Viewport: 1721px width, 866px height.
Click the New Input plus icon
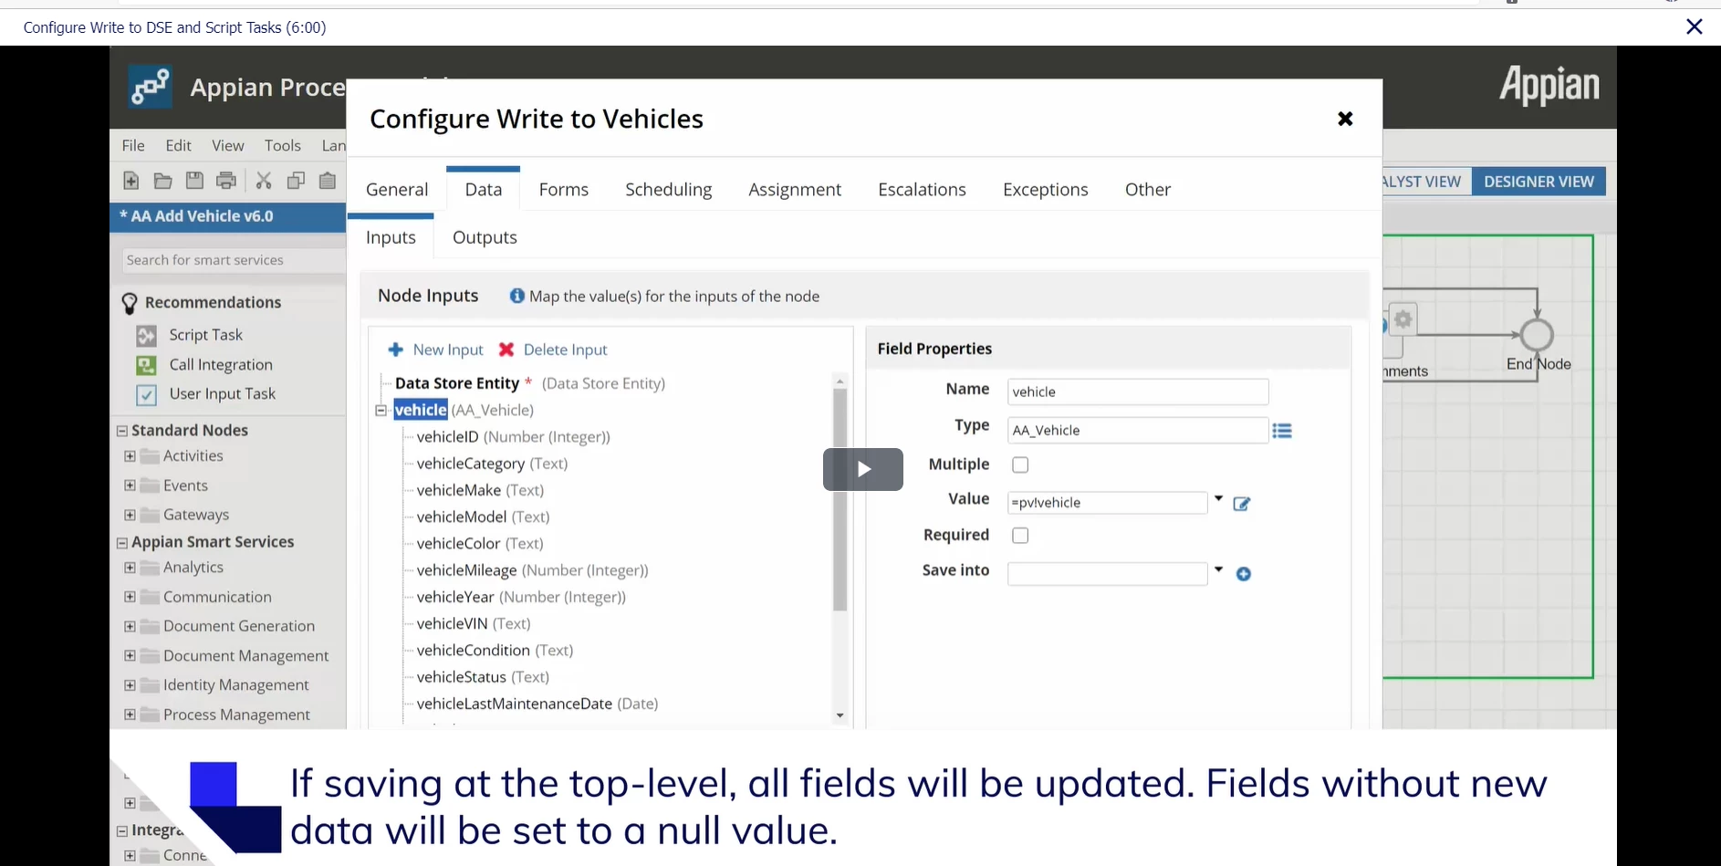click(396, 350)
